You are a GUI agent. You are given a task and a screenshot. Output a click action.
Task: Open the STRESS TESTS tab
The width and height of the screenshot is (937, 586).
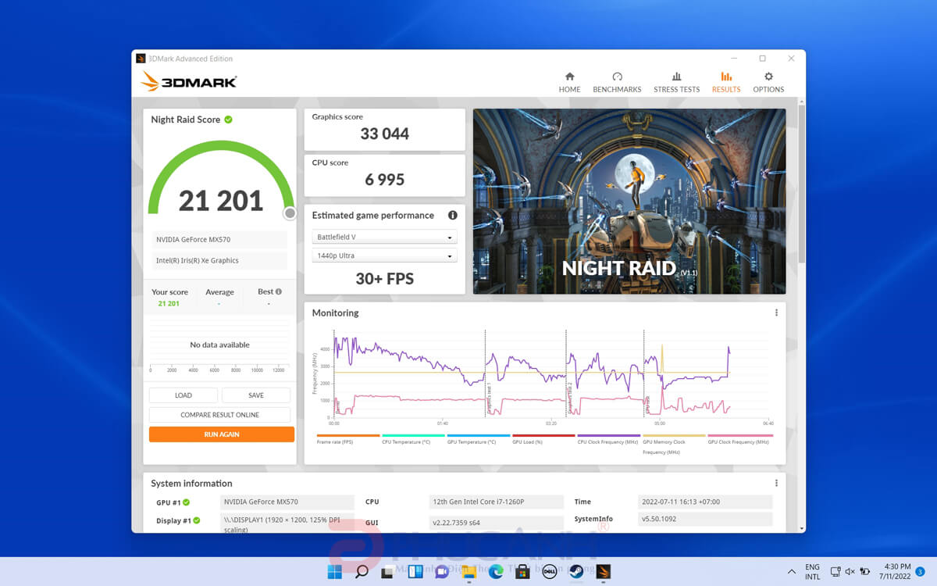point(676,82)
